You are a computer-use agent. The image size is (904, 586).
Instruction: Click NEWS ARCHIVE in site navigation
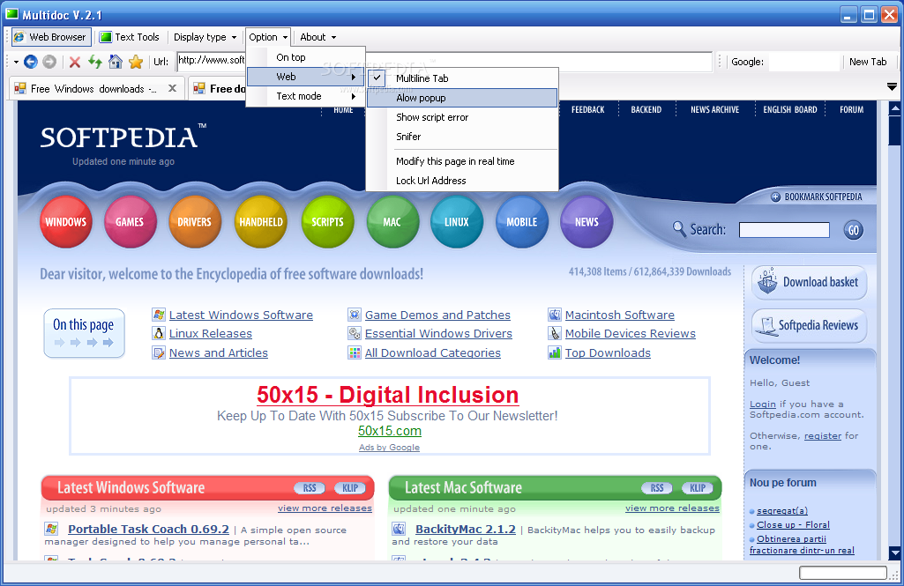click(715, 109)
